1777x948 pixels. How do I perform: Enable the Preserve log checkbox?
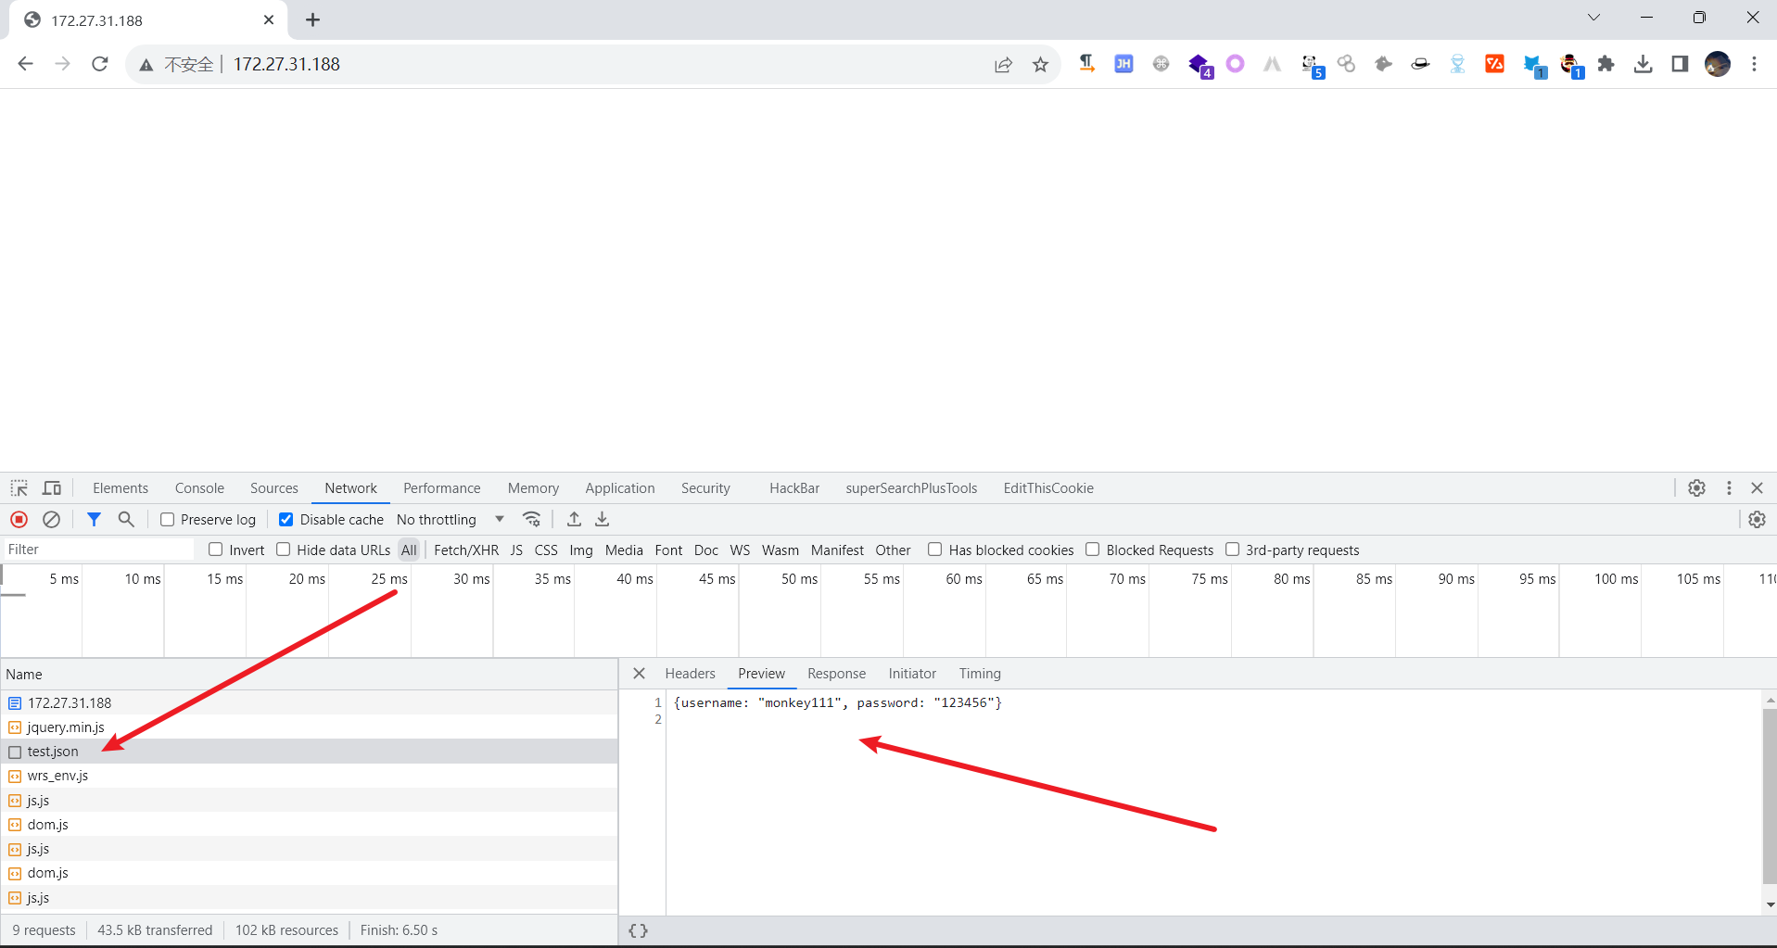point(168,520)
